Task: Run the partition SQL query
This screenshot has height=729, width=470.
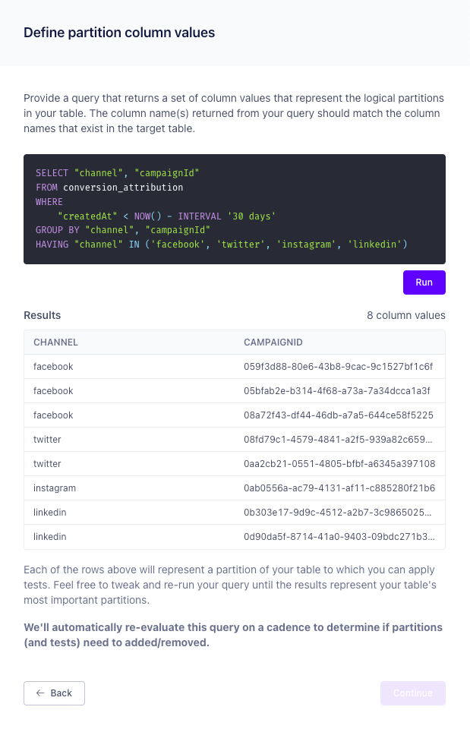Action: click(424, 282)
